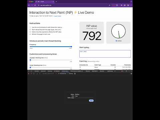Open the Security DevTools tab

[102, 71]
